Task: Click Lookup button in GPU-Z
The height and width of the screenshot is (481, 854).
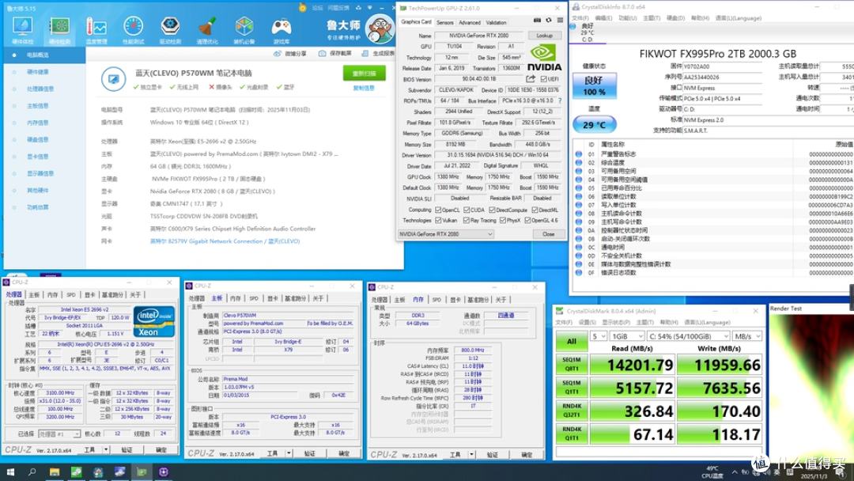Action: 545,36
